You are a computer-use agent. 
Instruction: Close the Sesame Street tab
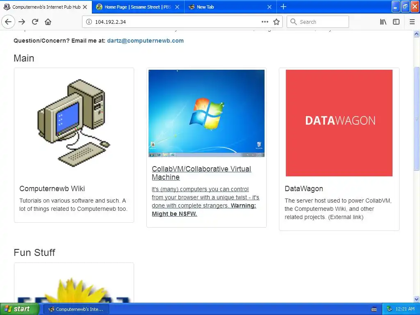pyautogui.click(x=177, y=7)
